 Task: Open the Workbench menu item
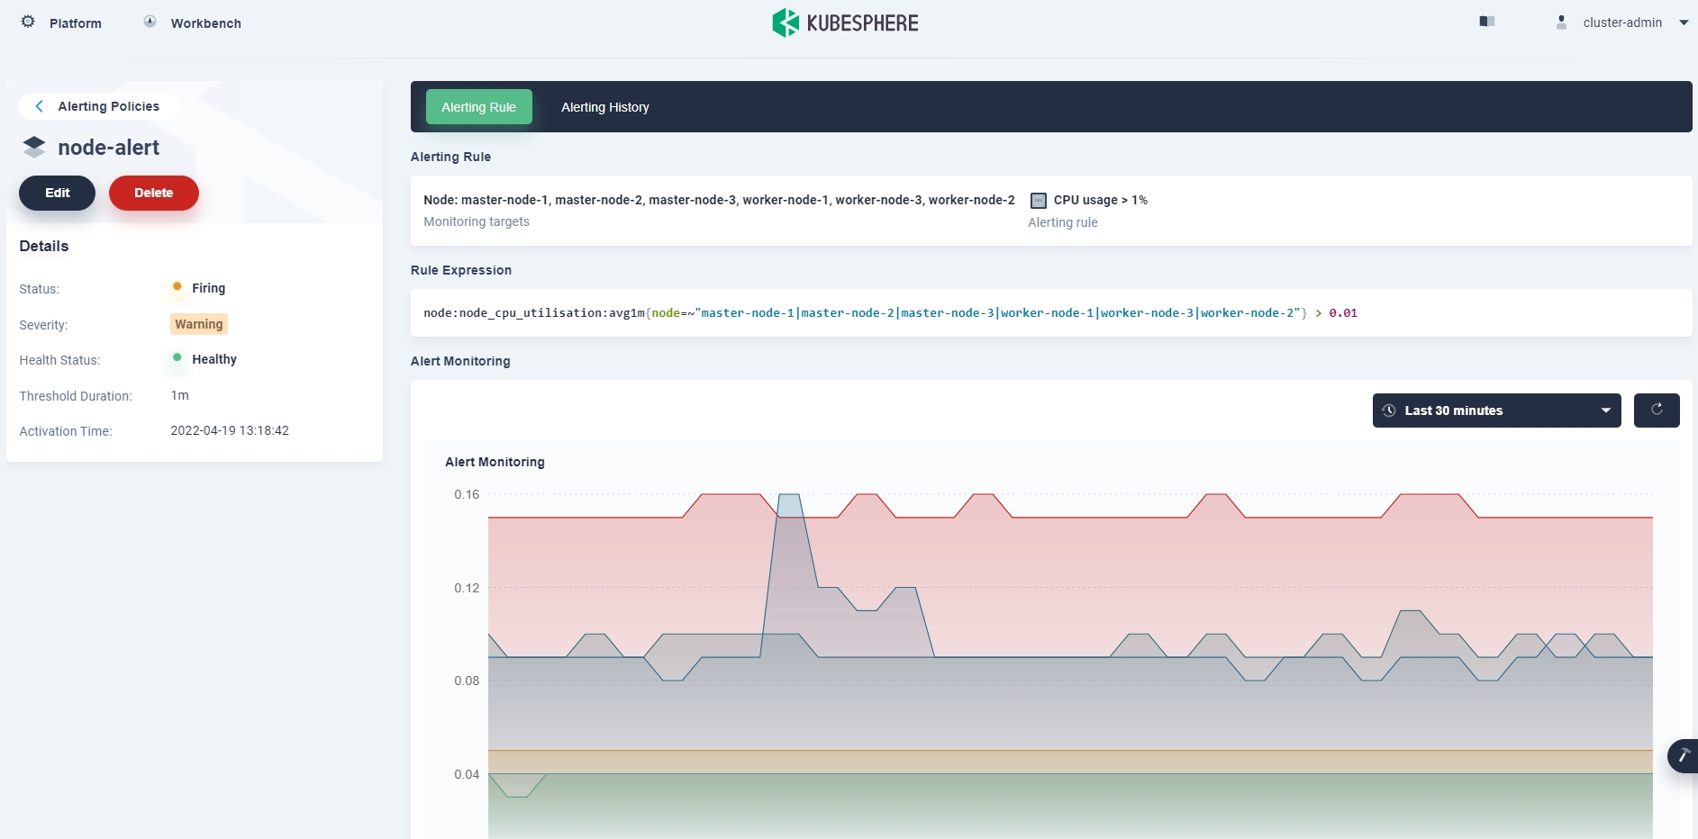point(205,23)
